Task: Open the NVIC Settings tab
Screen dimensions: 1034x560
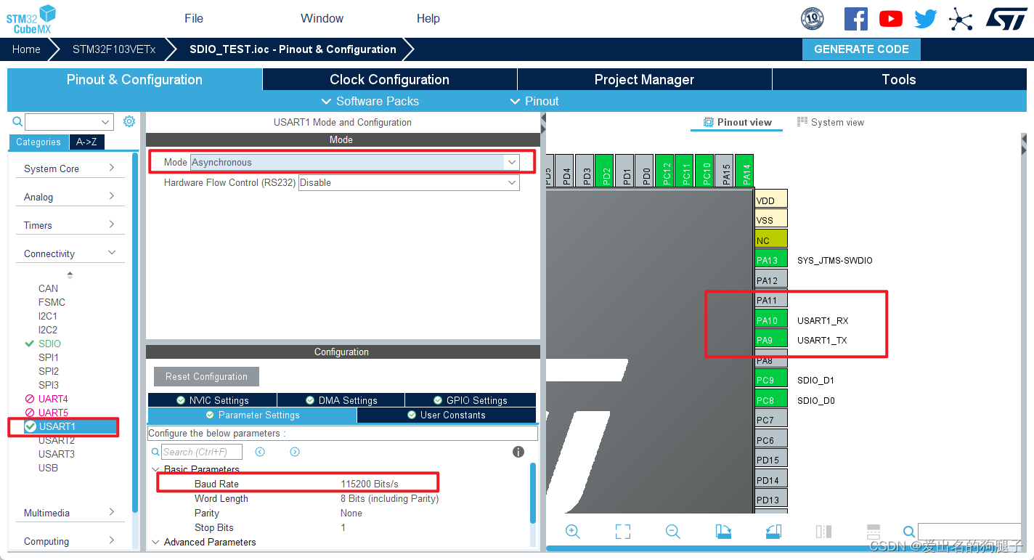Action: pos(212,400)
